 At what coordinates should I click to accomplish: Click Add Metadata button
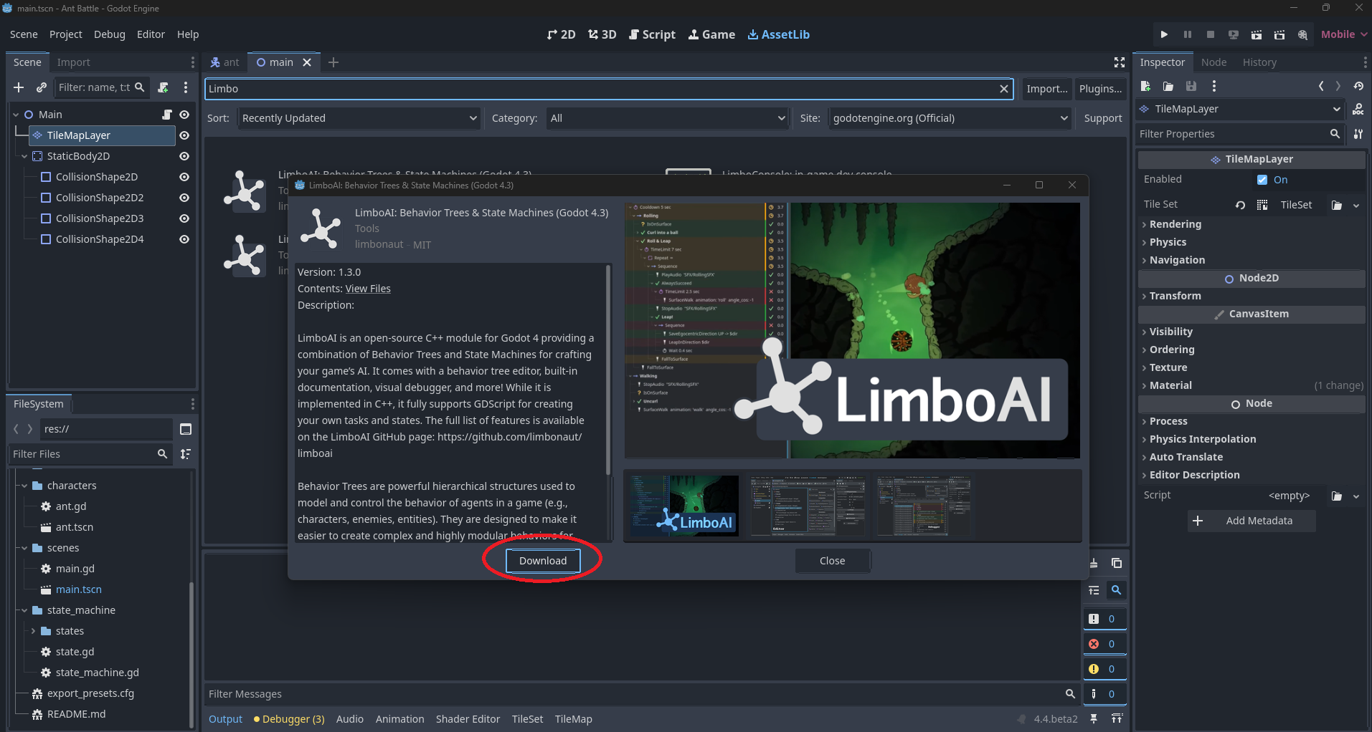point(1252,521)
